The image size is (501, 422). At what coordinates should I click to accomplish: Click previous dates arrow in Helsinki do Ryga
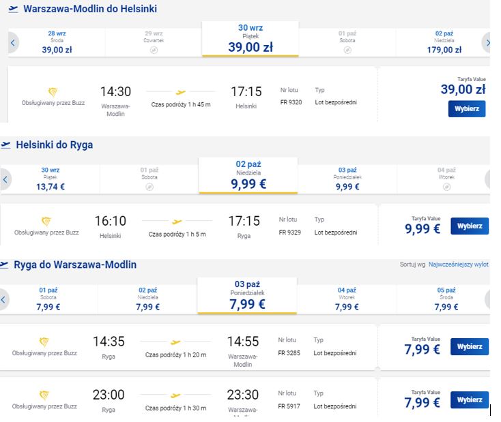(x=5, y=179)
